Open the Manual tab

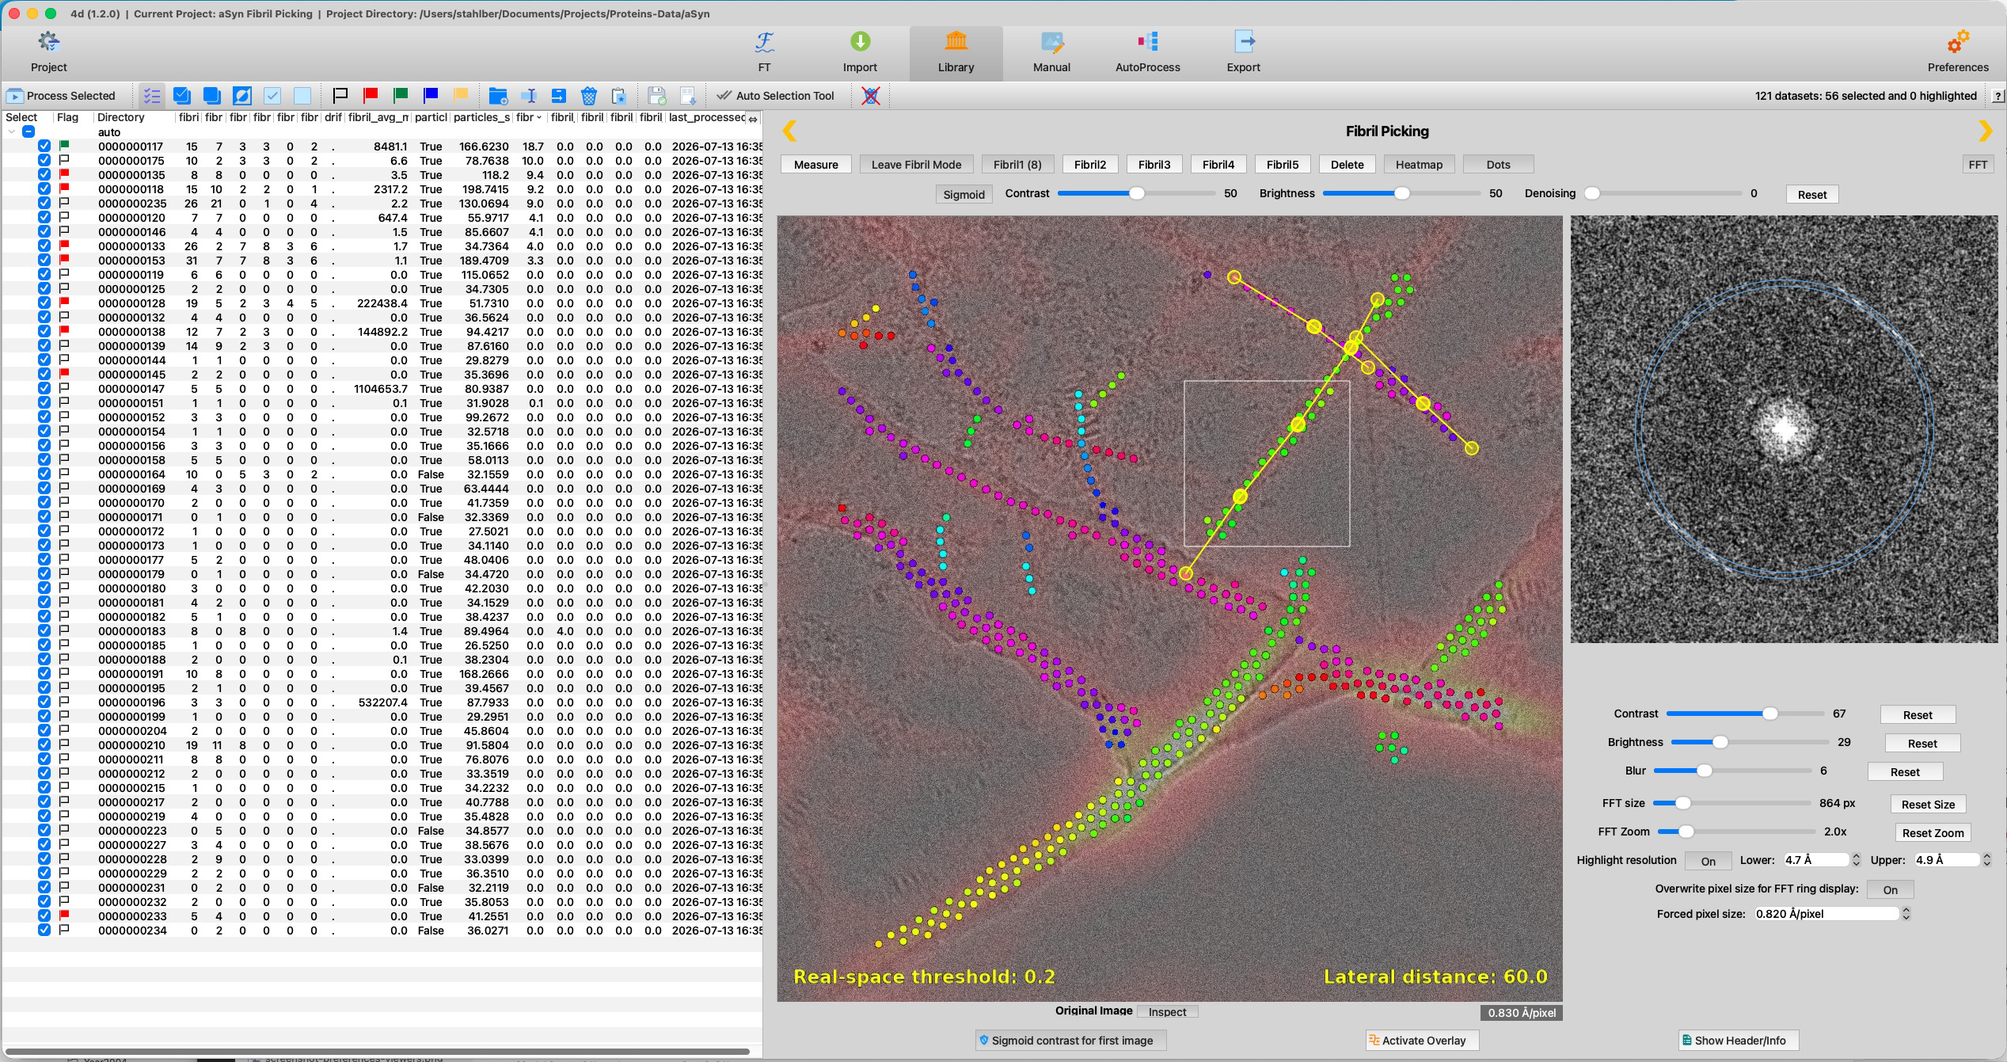(1051, 52)
